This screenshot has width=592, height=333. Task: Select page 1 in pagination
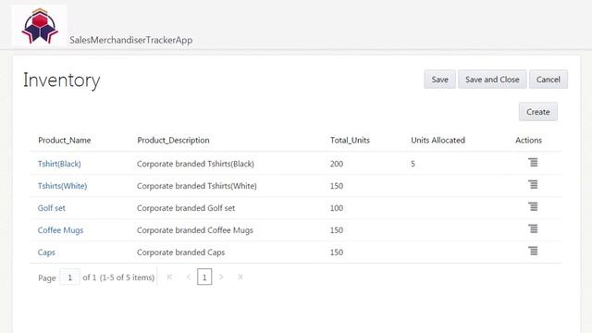pyautogui.click(x=204, y=277)
